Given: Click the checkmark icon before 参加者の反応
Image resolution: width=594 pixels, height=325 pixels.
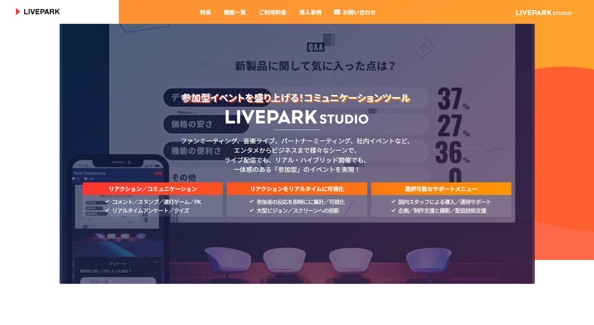Looking at the screenshot, I should pyautogui.click(x=251, y=201).
